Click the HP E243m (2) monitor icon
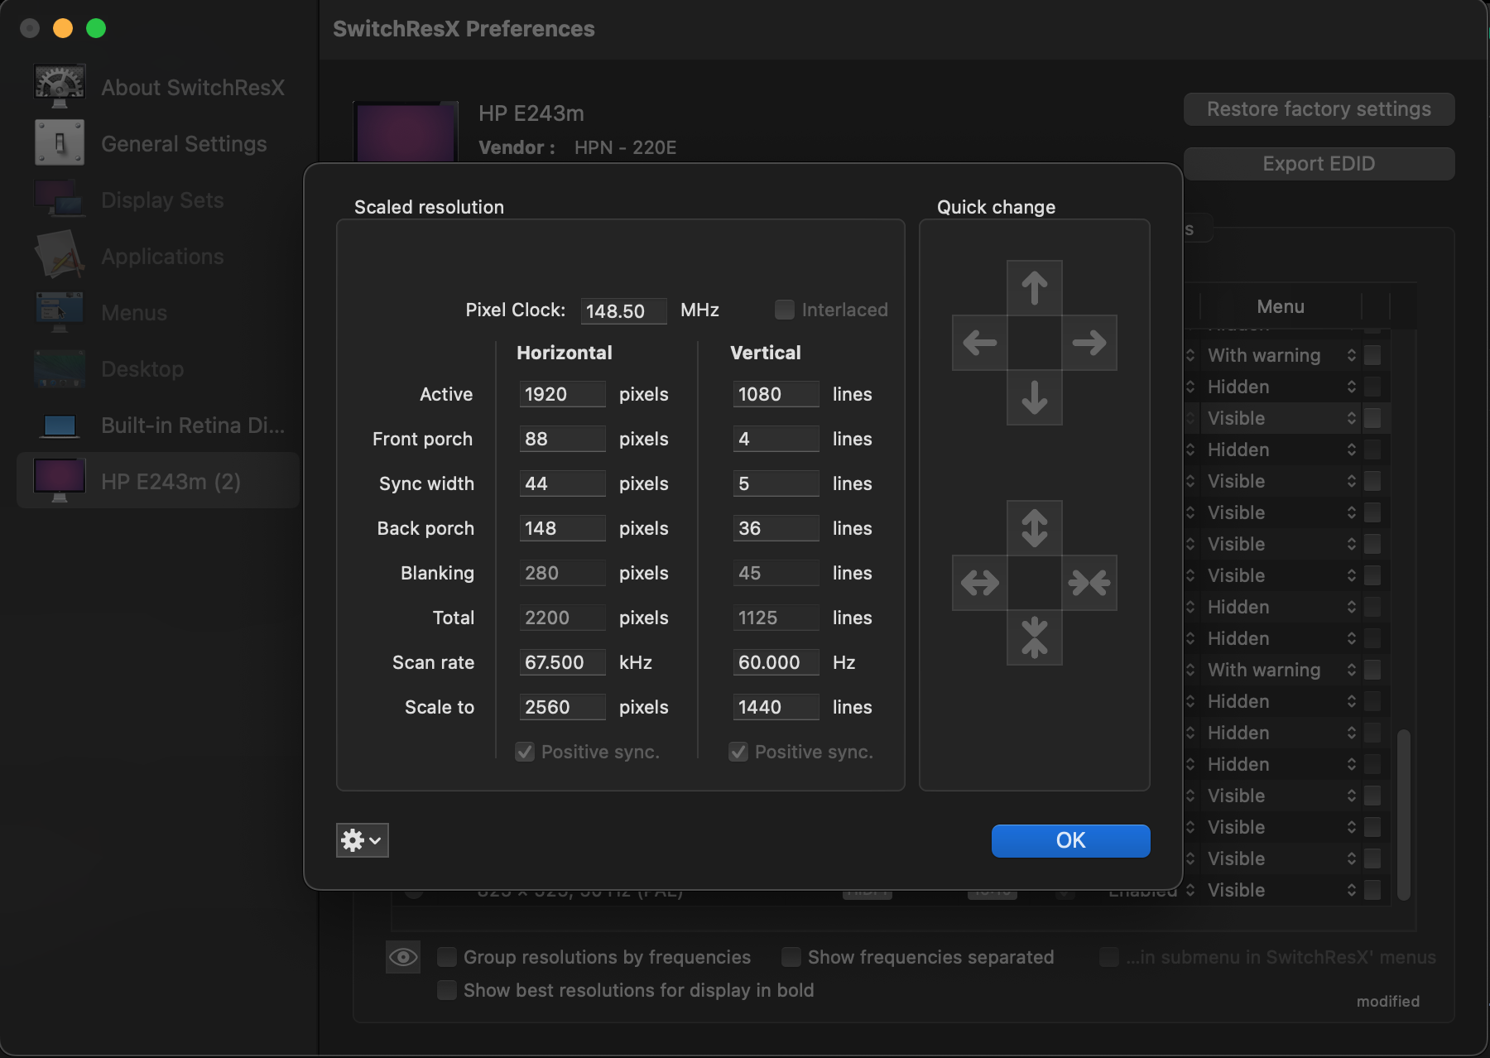The width and height of the screenshot is (1490, 1058). pyautogui.click(x=60, y=481)
